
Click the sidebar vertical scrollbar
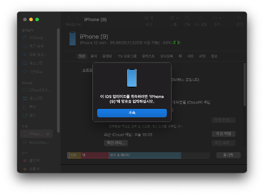pos(59,80)
